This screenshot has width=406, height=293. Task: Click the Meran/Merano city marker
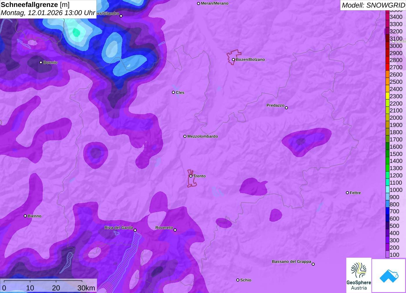point(198,3)
